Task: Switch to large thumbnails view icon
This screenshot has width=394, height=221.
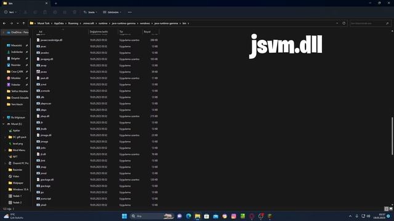Action: tap(391, 209)
